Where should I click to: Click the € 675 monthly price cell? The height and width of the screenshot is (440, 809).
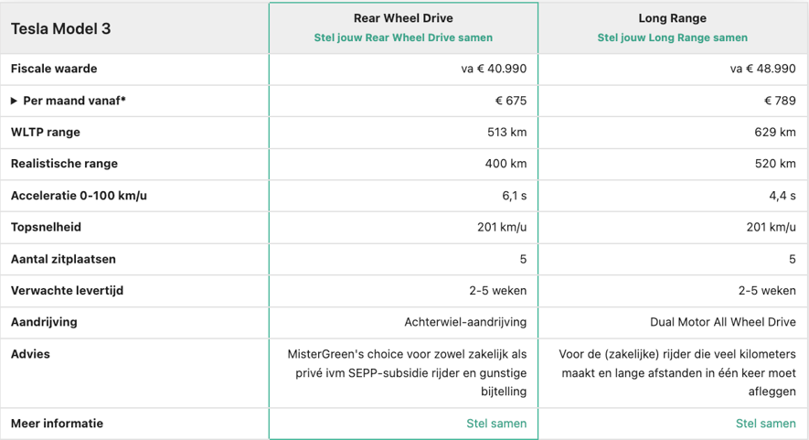[x=511, y=101]
